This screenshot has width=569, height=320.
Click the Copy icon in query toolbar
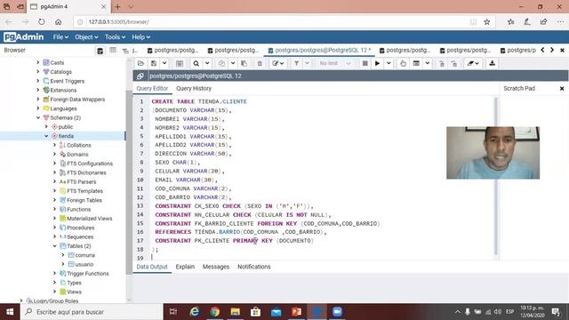pyautogui.click(x=221, y=63)
